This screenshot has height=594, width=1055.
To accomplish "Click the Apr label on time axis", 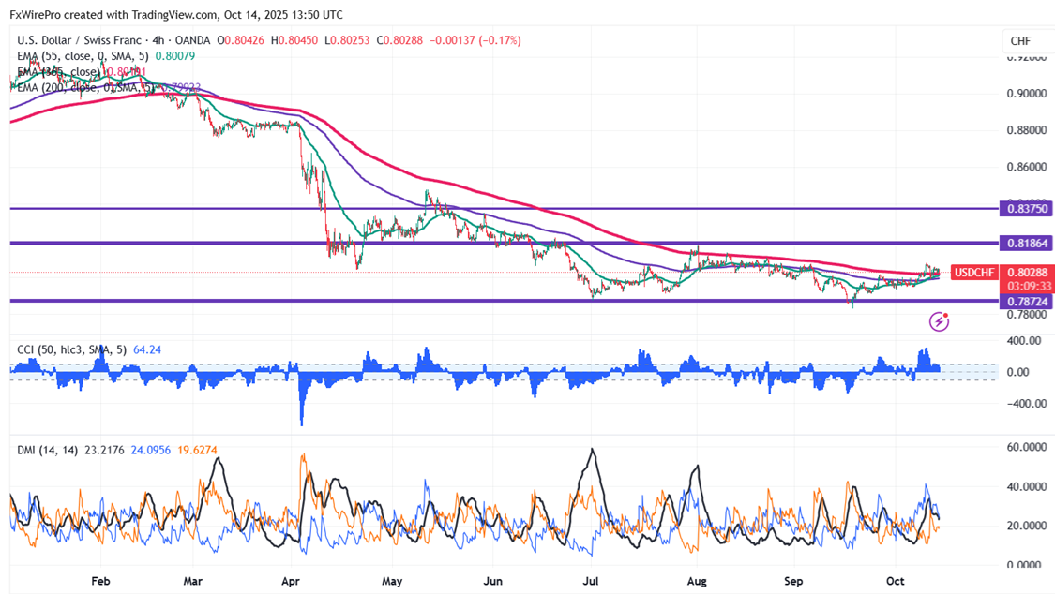I will (290, 581).
